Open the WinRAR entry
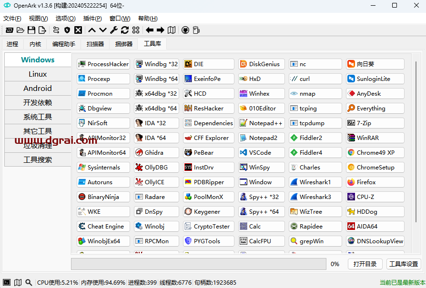 click(x=375, y=138)
